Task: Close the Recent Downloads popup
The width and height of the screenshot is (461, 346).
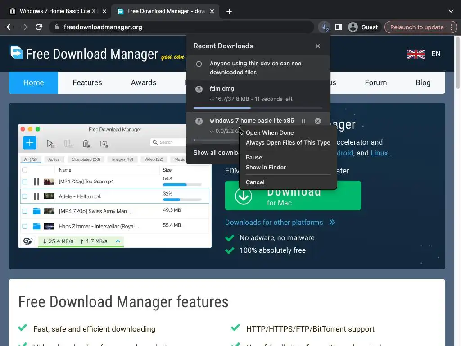Action: point(317,46)
